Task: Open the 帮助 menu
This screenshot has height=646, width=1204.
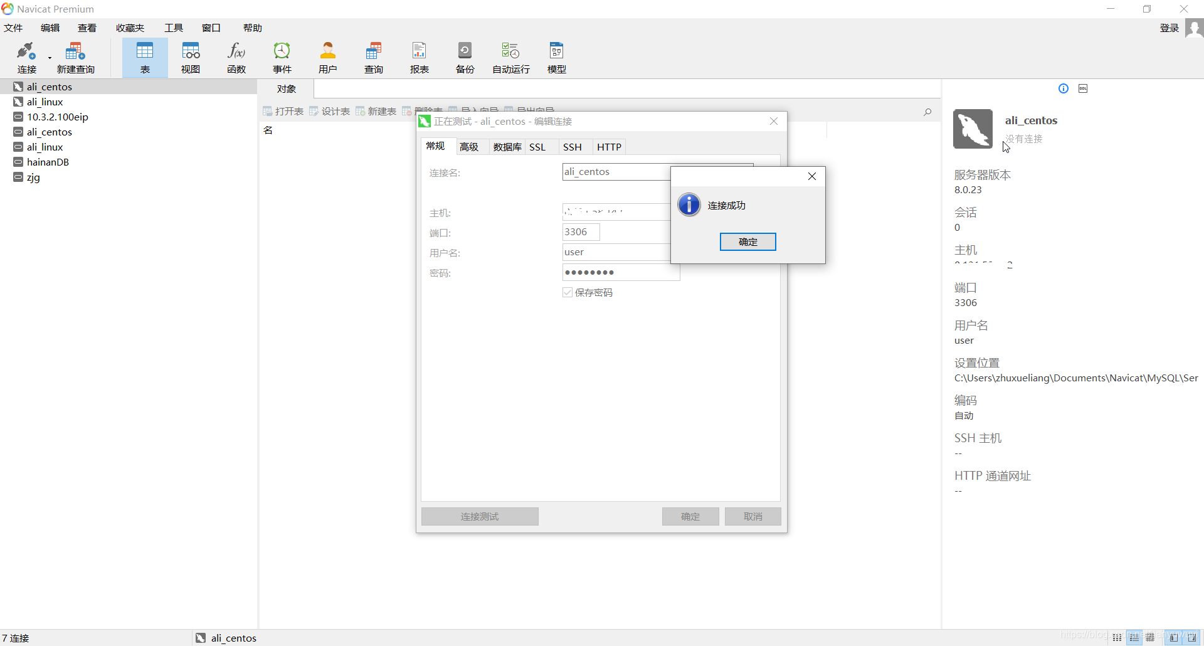Action: (x=253, y=28)
